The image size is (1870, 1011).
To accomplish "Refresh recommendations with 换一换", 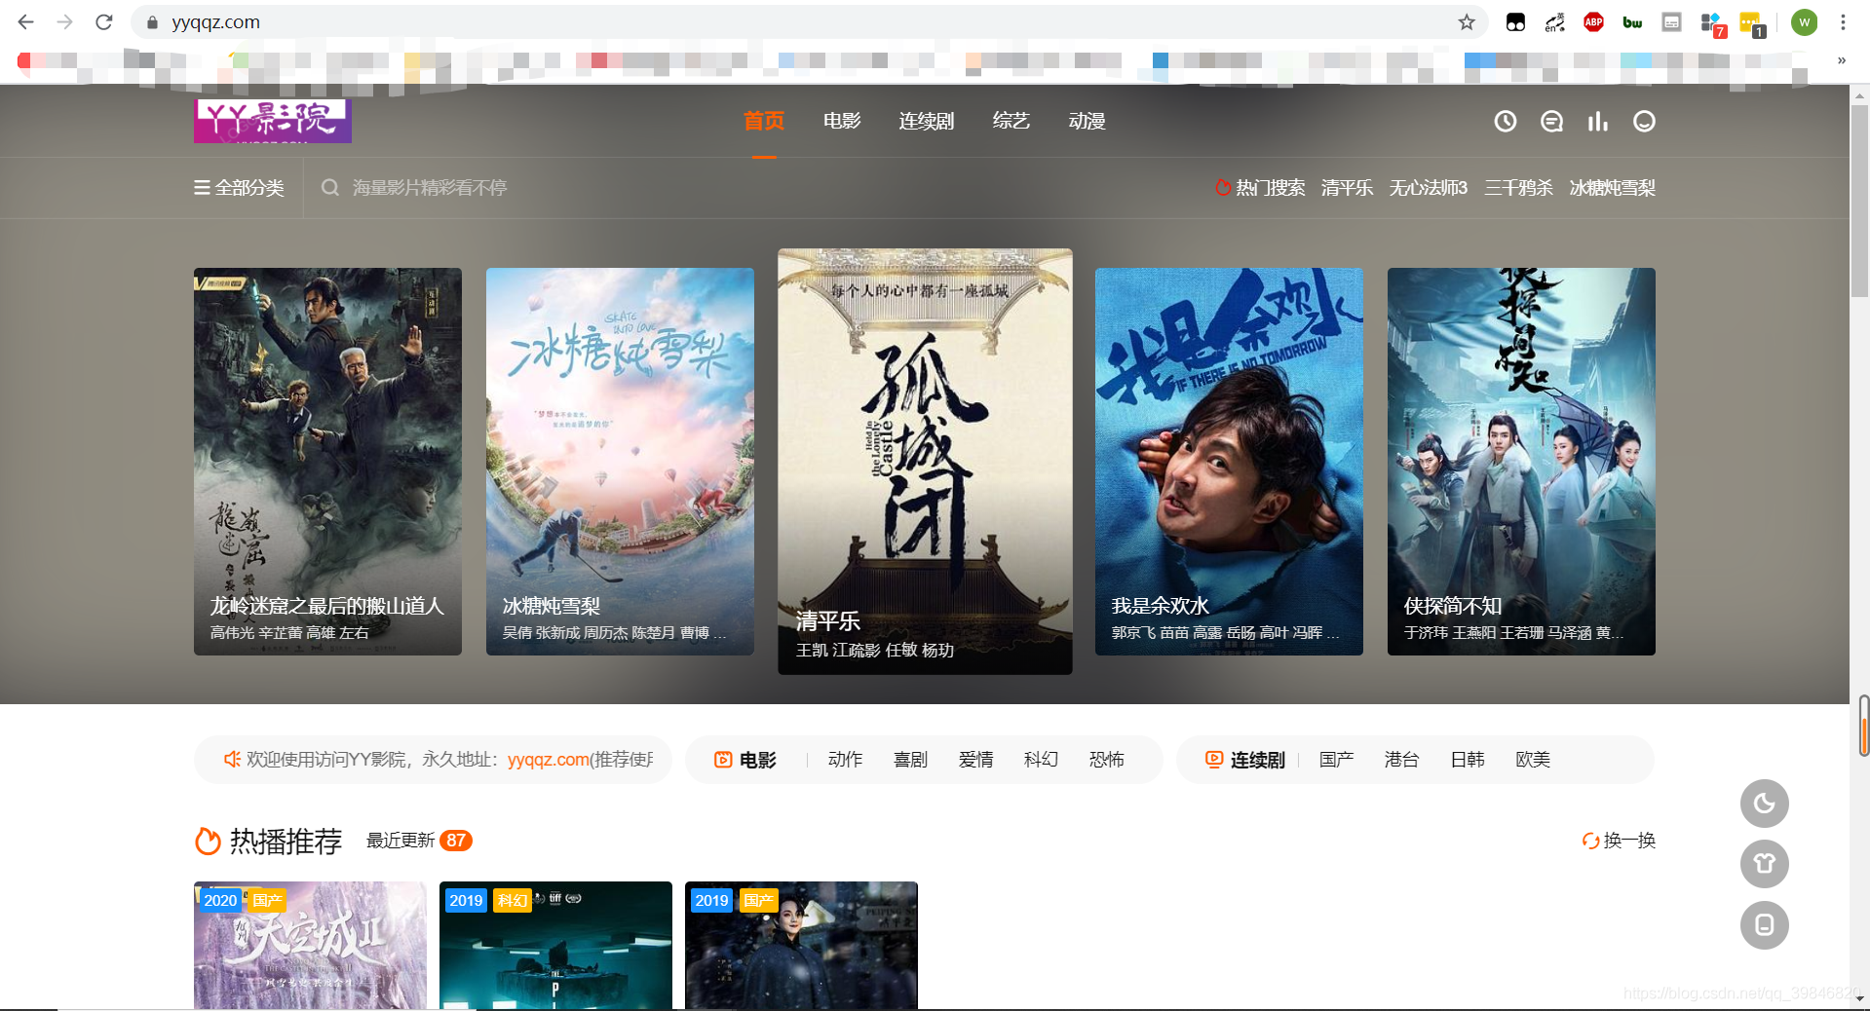I will 1620,841.
